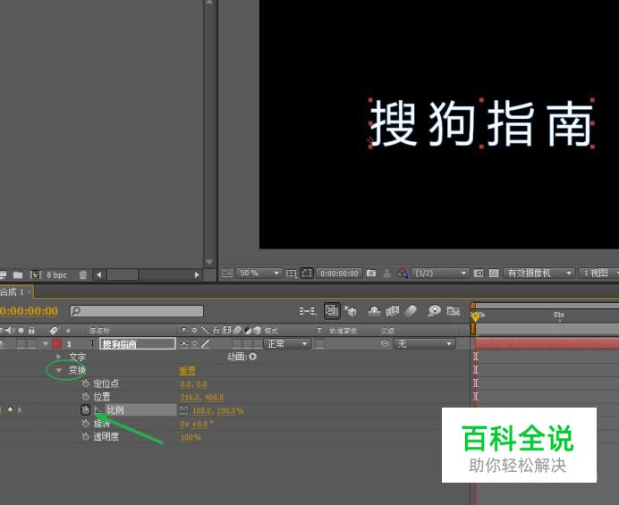Click red label color of layer 1
The height and width of the screenshot is (505, 619).
coord(57,344)
